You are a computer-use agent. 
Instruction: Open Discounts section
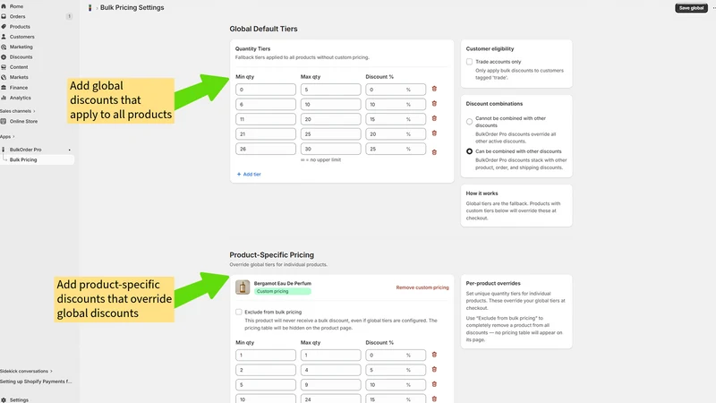pyautogui.click(x=21, y=57)
